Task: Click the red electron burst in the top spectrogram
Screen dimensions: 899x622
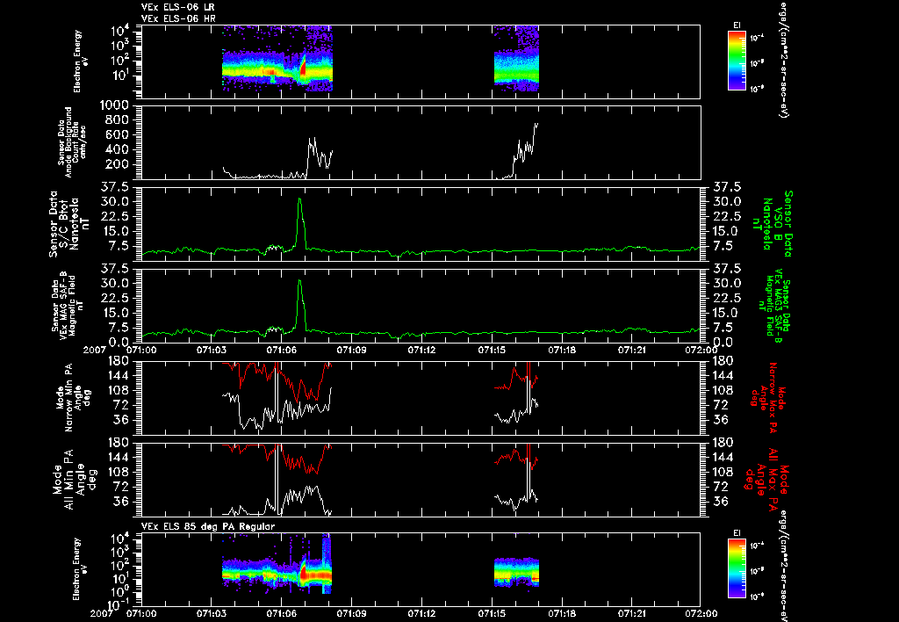Action: click(x=304, y=67)
